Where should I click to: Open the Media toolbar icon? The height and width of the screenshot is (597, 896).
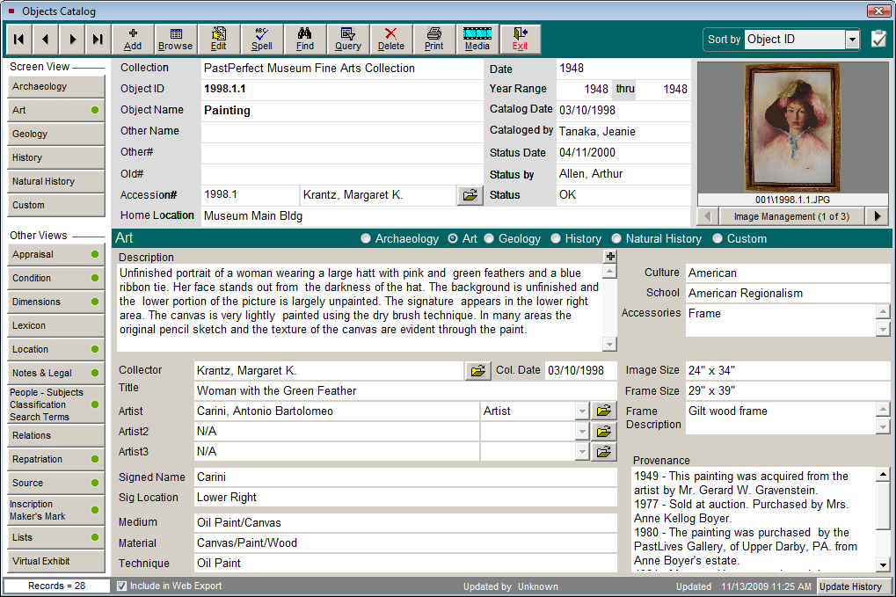coord(477,39)
